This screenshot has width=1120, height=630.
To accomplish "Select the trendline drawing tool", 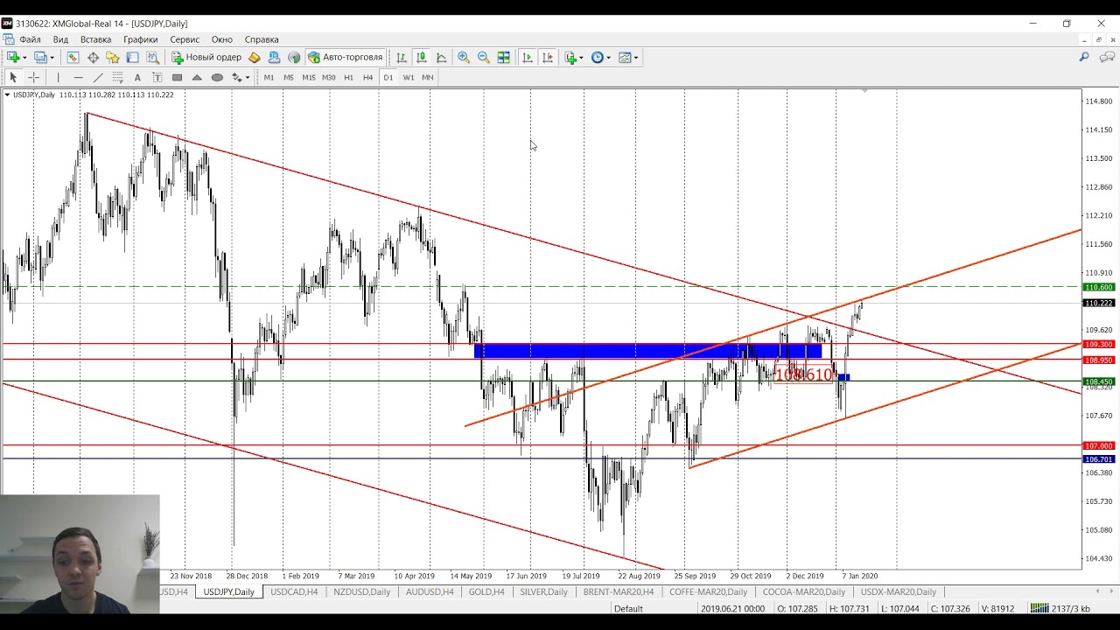I will [x=98, y=77].
